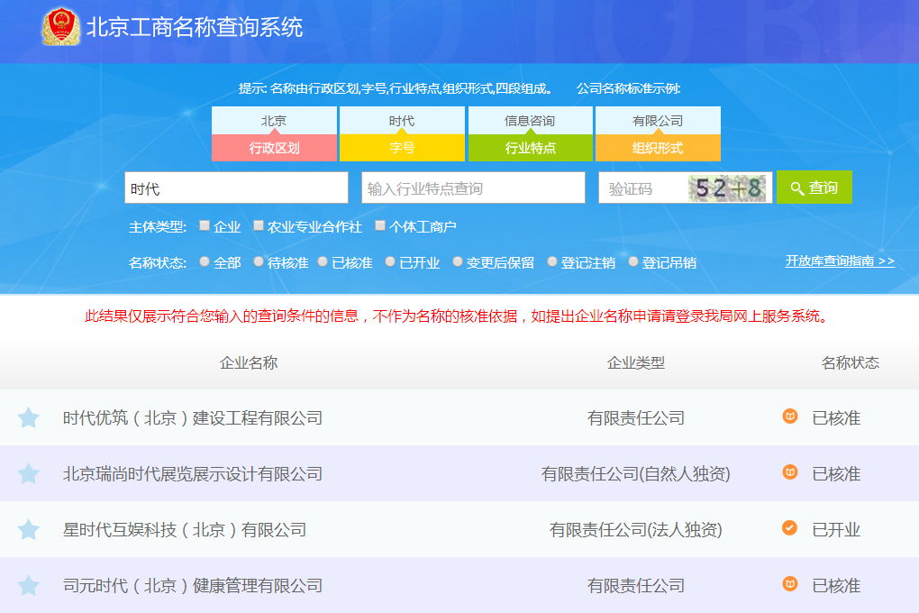
Task: Click 已核准 status icon for 北京瑞尚时代 row
Action: tap(789, 472)
